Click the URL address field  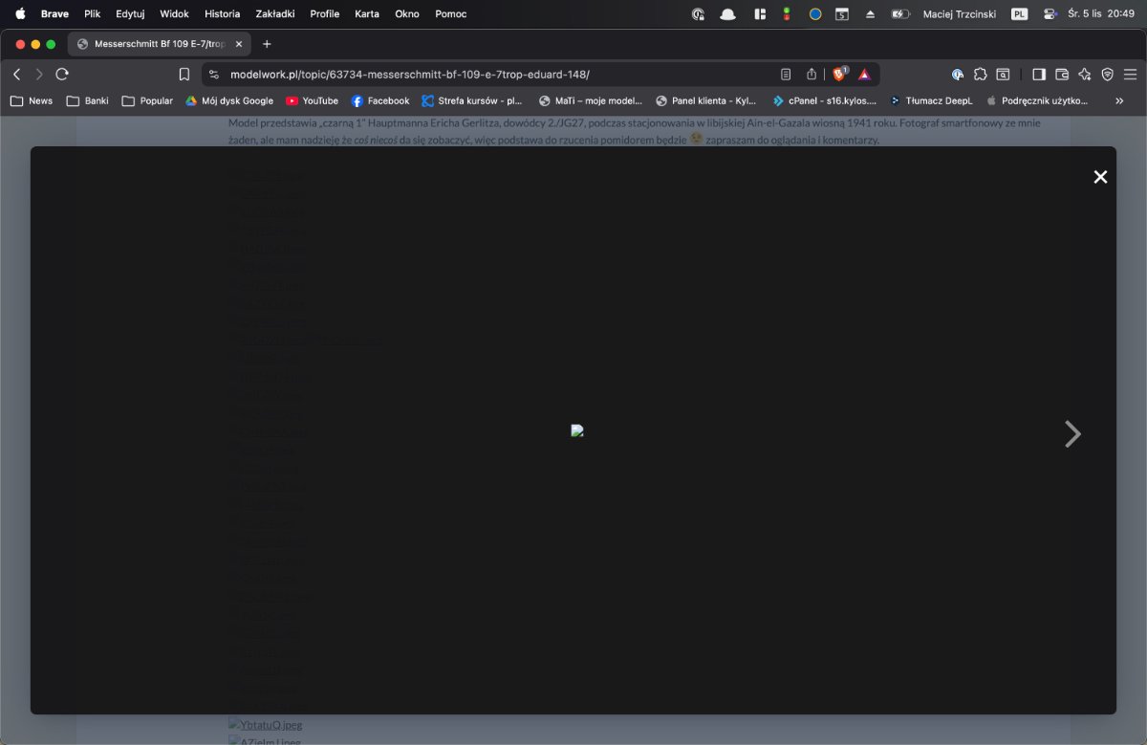(x=478, y=74)
